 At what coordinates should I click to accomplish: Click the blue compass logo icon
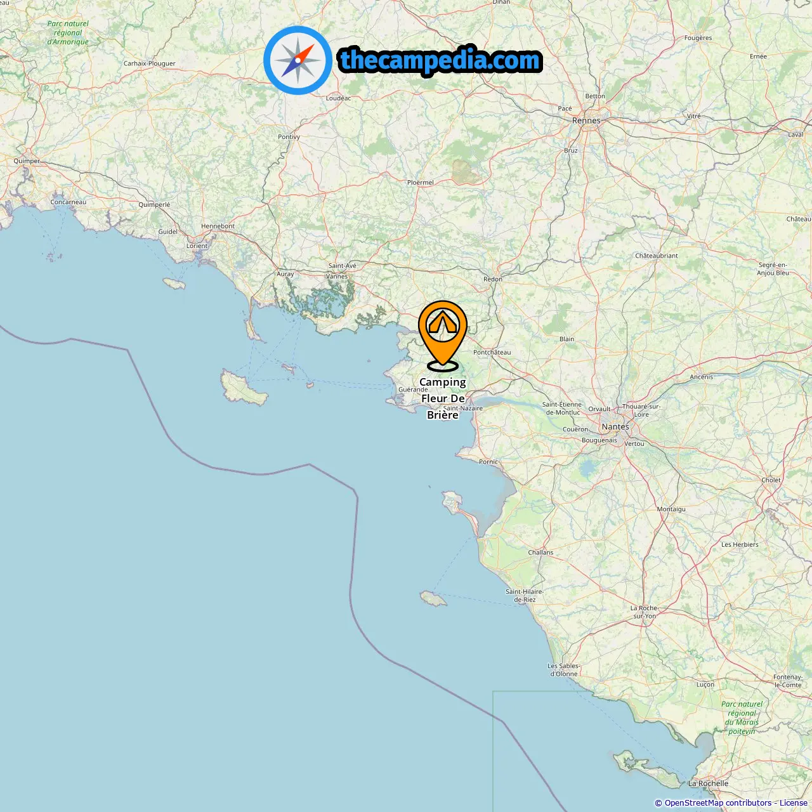[x=298, y=60]
